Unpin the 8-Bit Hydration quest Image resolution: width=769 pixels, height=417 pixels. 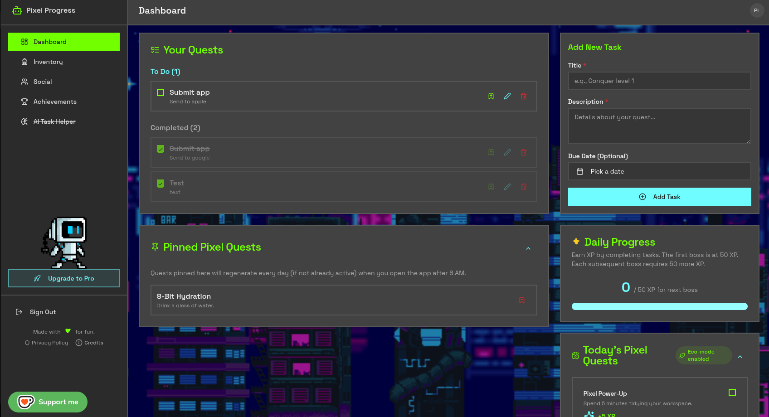pyautogui.click(x=522, y=300)
